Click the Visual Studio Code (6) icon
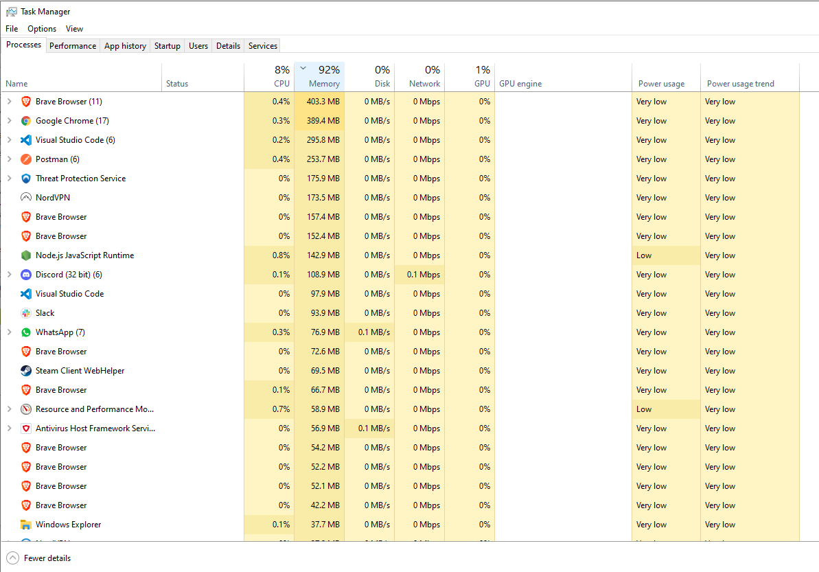Viewport: 819px width, 572px height. coord(25,140)
